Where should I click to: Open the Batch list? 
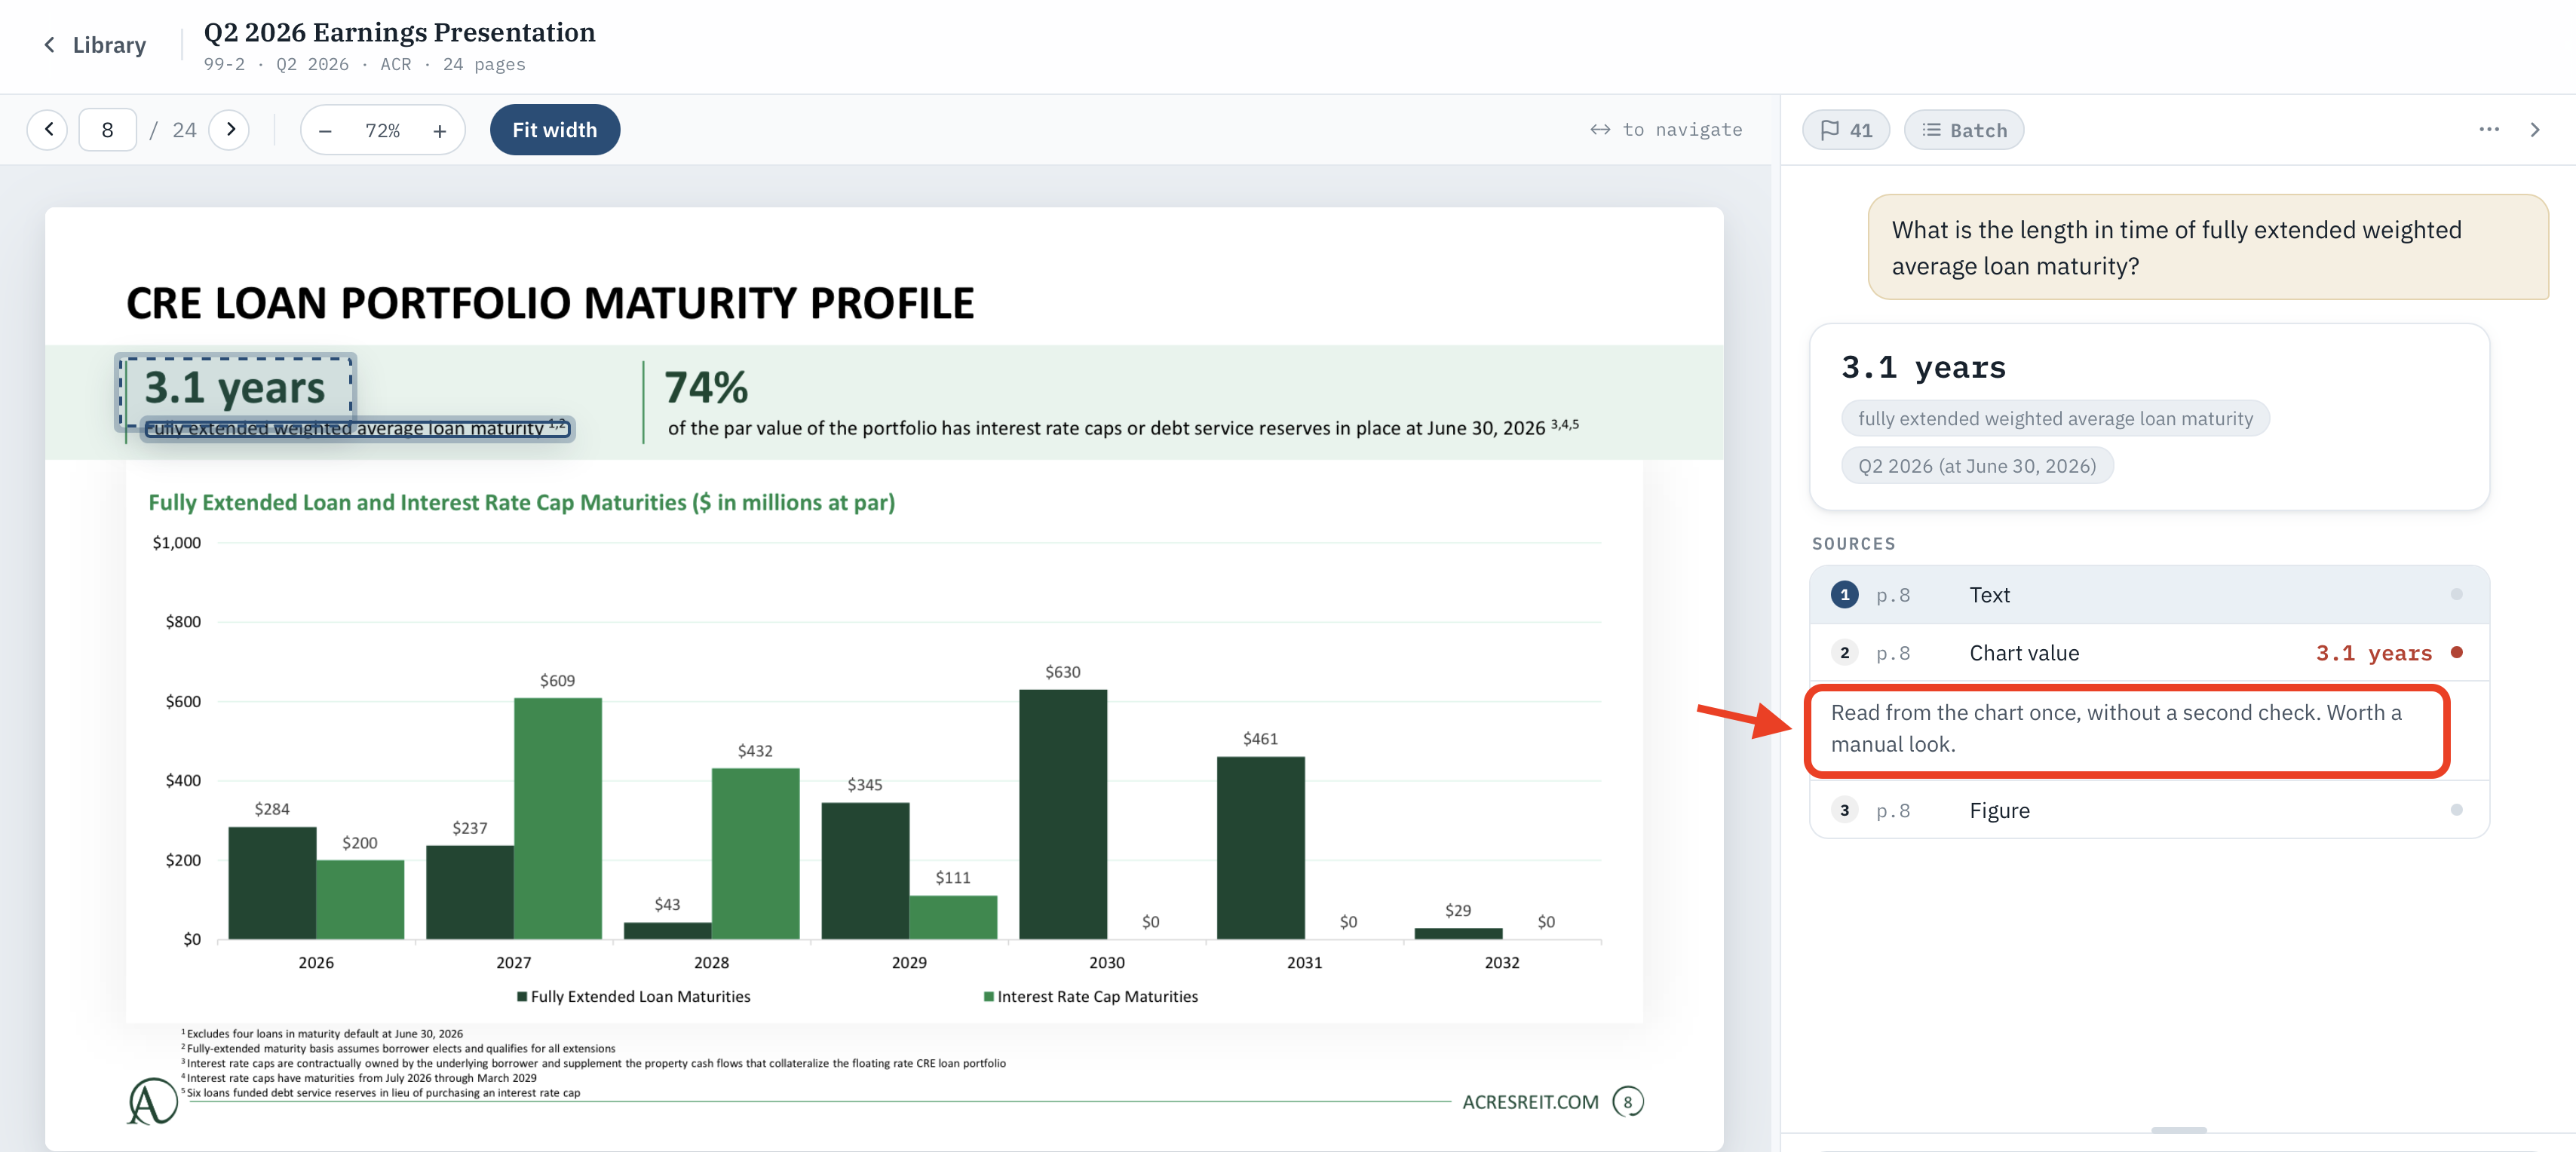click(x=1964, y=130)
